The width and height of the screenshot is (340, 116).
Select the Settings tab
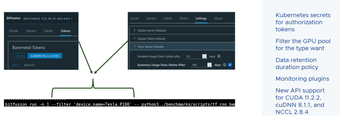tap(201, 18)
